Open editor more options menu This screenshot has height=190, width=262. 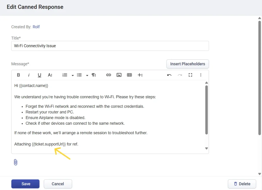(x=201, y=75)
